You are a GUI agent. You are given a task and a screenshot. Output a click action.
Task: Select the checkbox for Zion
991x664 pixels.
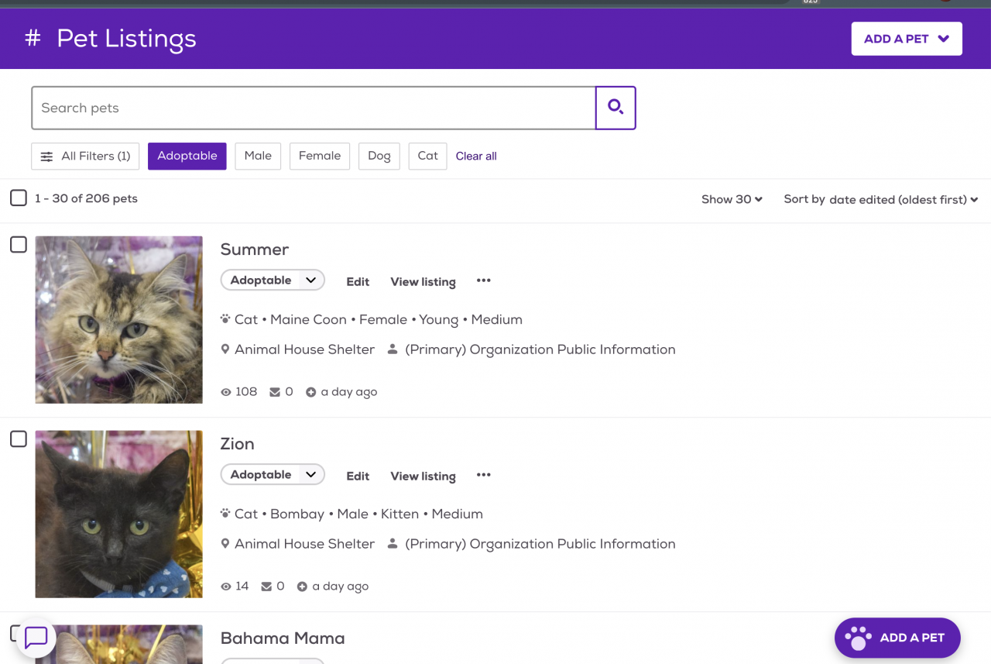[x=19, y=439]
